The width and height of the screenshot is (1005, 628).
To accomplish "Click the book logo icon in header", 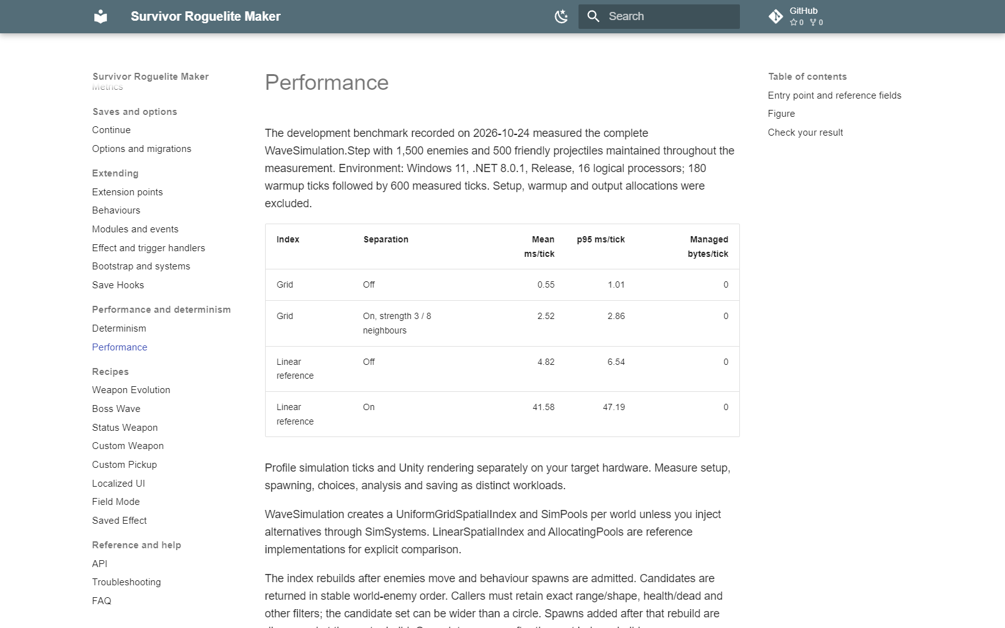I will coord(100,16).
